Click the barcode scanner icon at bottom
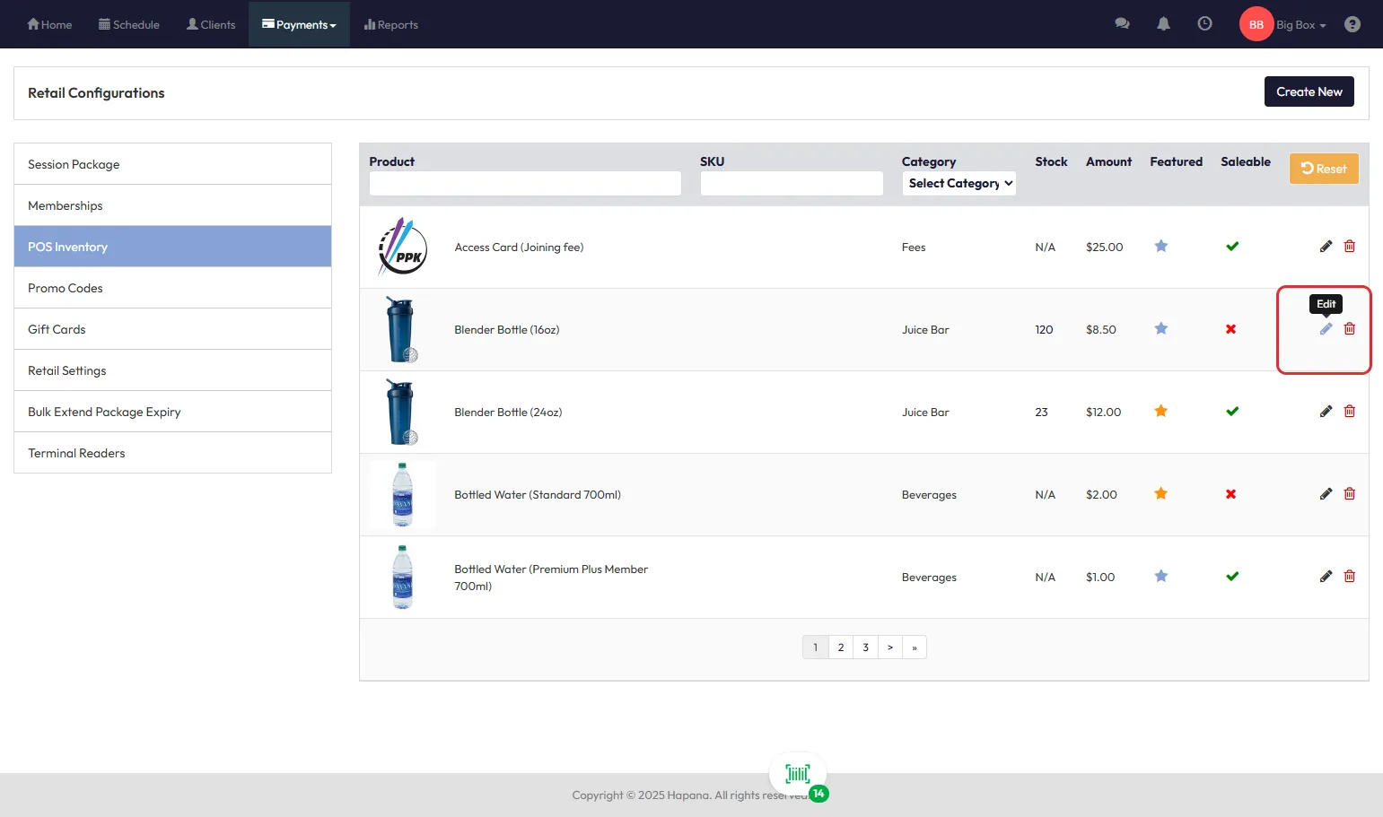 point(797,774)
